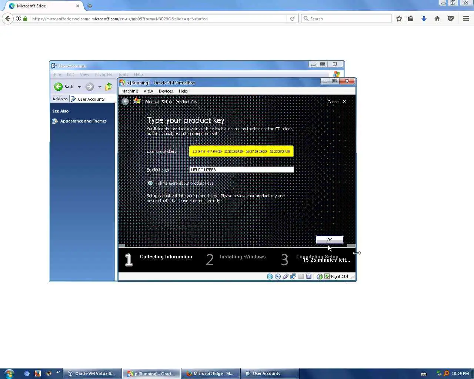The image size is (474, 379).
Task: Click the search magnifier tray icon
Action: click(x=446, y=373)
